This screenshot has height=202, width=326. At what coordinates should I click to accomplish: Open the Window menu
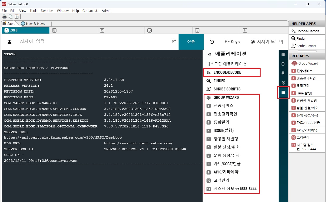(x=63, y=11)
